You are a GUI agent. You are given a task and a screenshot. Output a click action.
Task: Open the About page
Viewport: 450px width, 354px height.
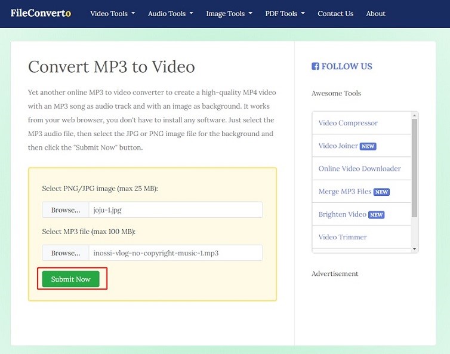[x=375, y=14]
